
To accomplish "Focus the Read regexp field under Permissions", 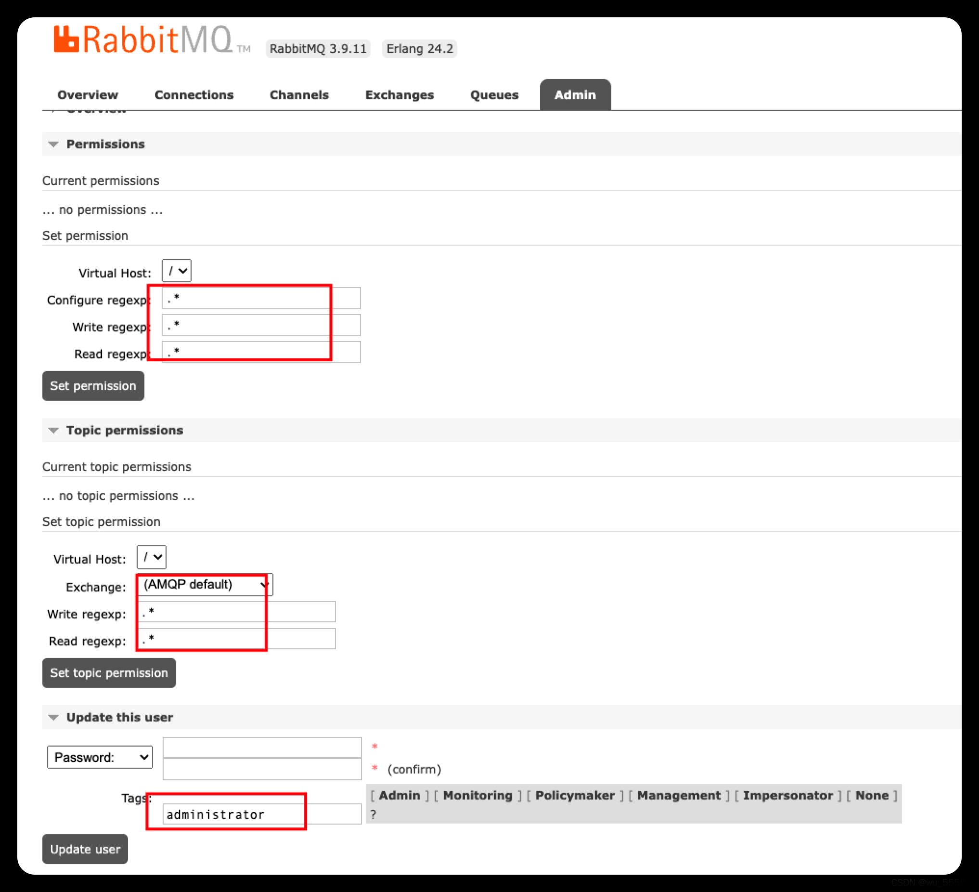I will tap(261, 352).
